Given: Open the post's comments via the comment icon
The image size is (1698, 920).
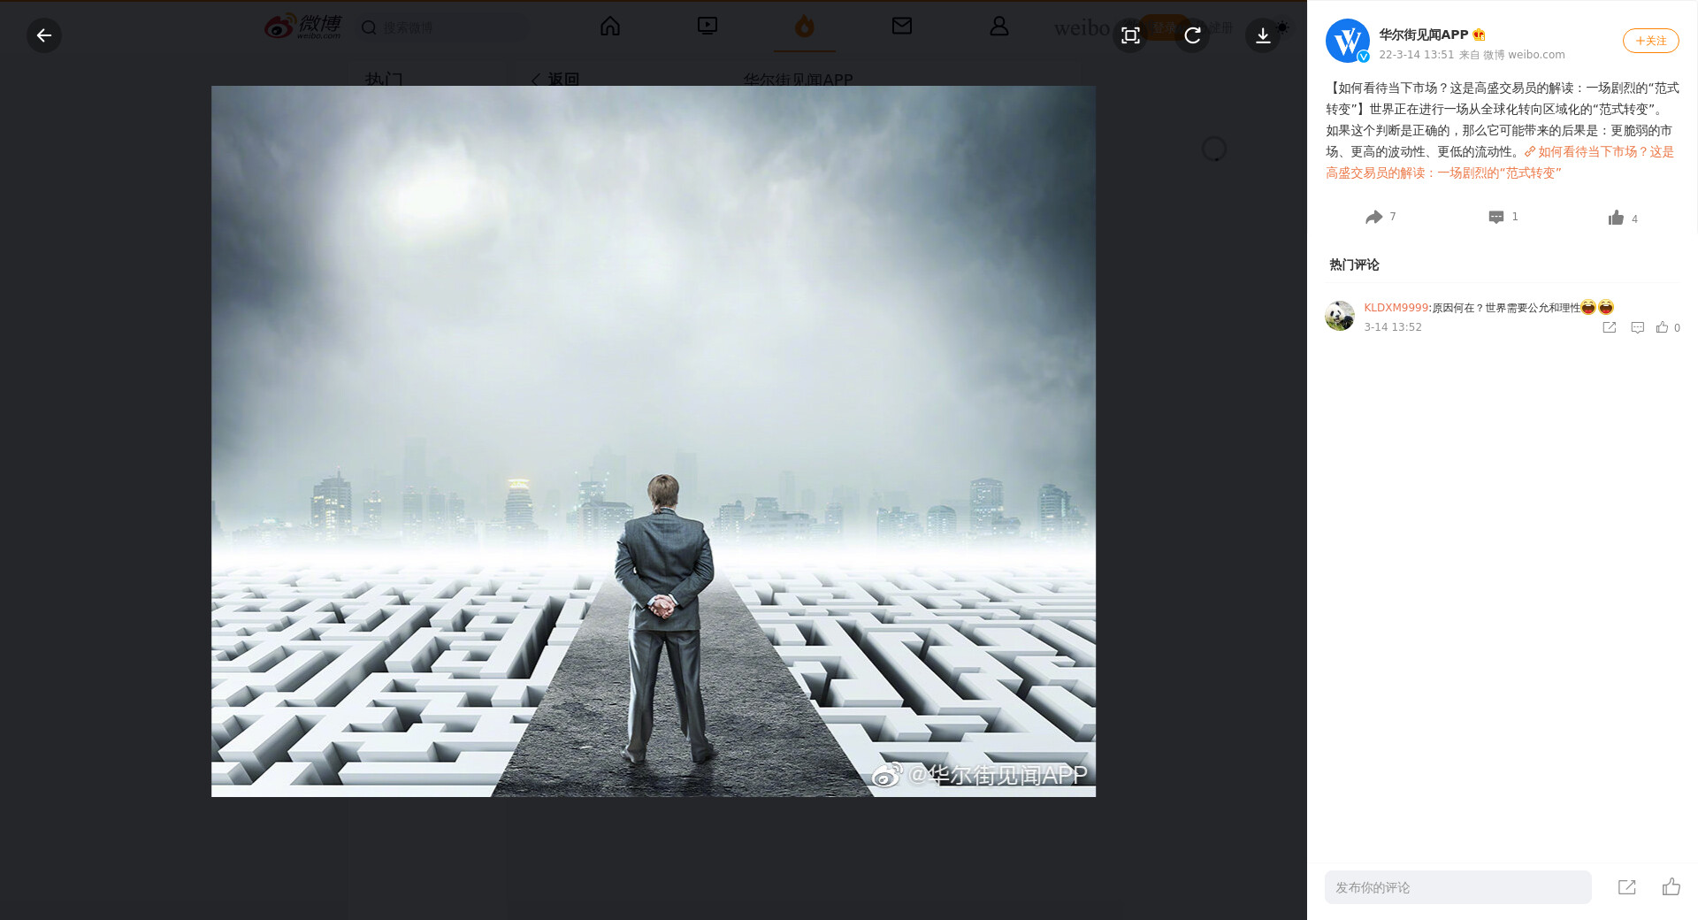Looking at the screenshot, I should [x=1496, y=218].
